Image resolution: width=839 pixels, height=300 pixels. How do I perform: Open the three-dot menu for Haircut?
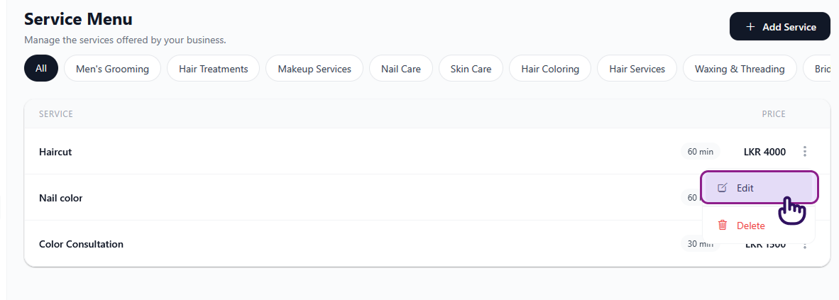(x=805, y=152)
